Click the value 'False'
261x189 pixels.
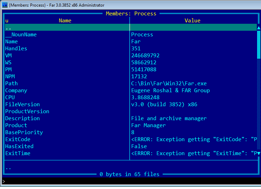139,146
